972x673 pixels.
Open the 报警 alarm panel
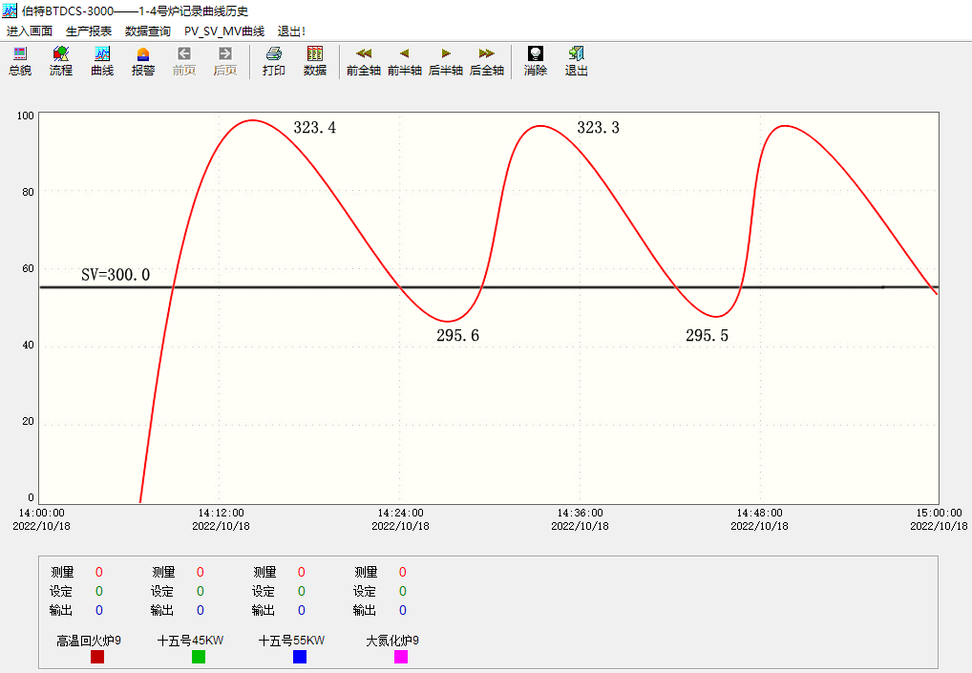(143, 61)
